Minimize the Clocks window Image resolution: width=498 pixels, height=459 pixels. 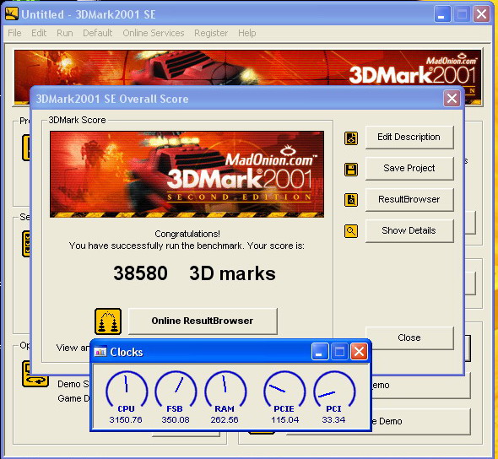pyautogui.click(x=320, y=351)
